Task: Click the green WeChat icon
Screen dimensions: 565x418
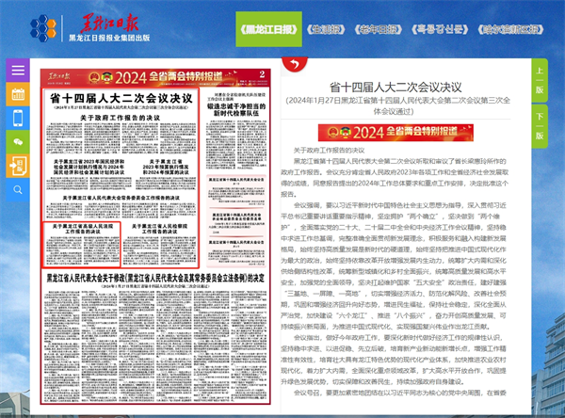Action: 18,141
